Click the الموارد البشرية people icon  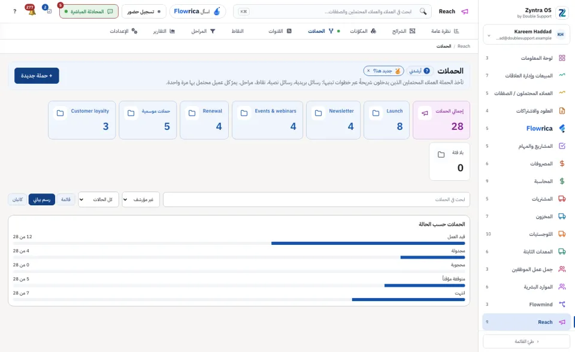pyautogui.click(x=562, y=287)
